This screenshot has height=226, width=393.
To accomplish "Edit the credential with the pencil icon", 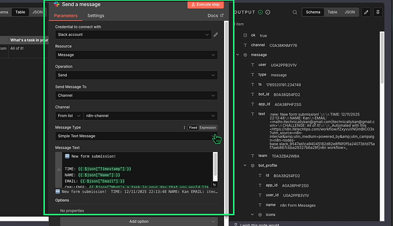I will (x=216, y=35).
